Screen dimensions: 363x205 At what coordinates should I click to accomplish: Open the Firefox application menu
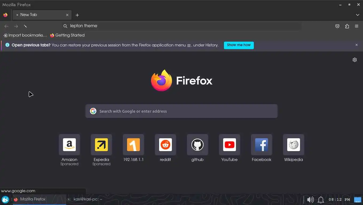click(357, 26)
